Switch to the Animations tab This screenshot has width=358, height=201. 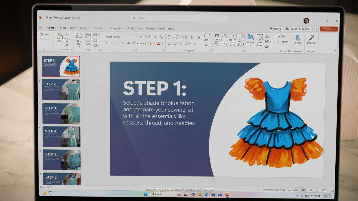(117, 28)
